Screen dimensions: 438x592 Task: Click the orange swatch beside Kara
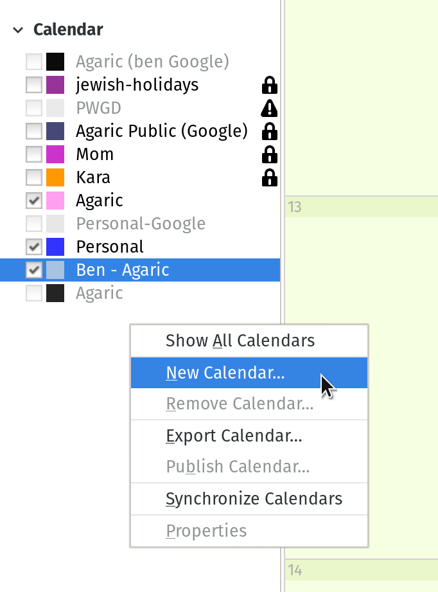pyautogui.click(x=57, y=177)
